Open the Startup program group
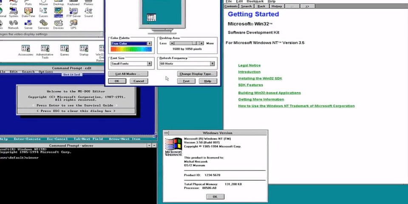 point(84,50)
